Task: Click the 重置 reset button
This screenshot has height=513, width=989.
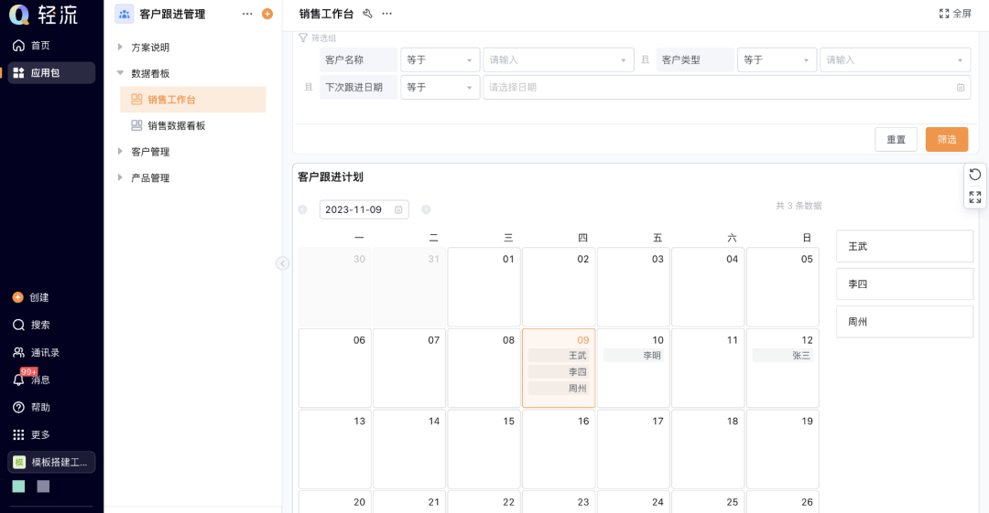Action: (896, 139)
